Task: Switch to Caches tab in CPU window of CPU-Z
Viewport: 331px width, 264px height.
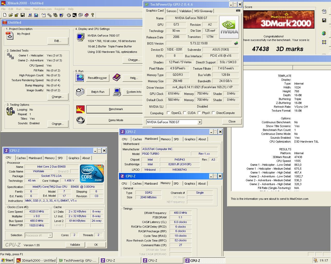Action: pyautogui.click(x=21, y=158)
